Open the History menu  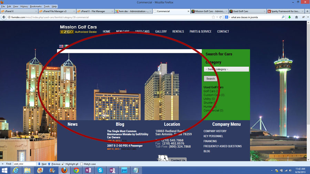24,6
